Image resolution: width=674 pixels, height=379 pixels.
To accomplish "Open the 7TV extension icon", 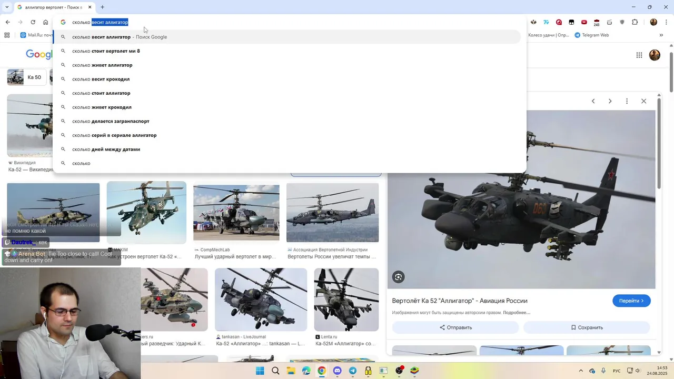I will (546, 22).
